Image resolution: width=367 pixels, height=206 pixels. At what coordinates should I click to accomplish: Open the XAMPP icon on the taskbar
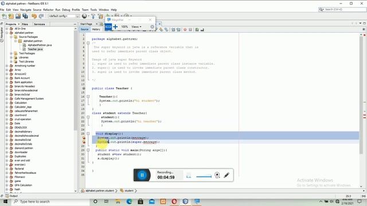point(163,201)
